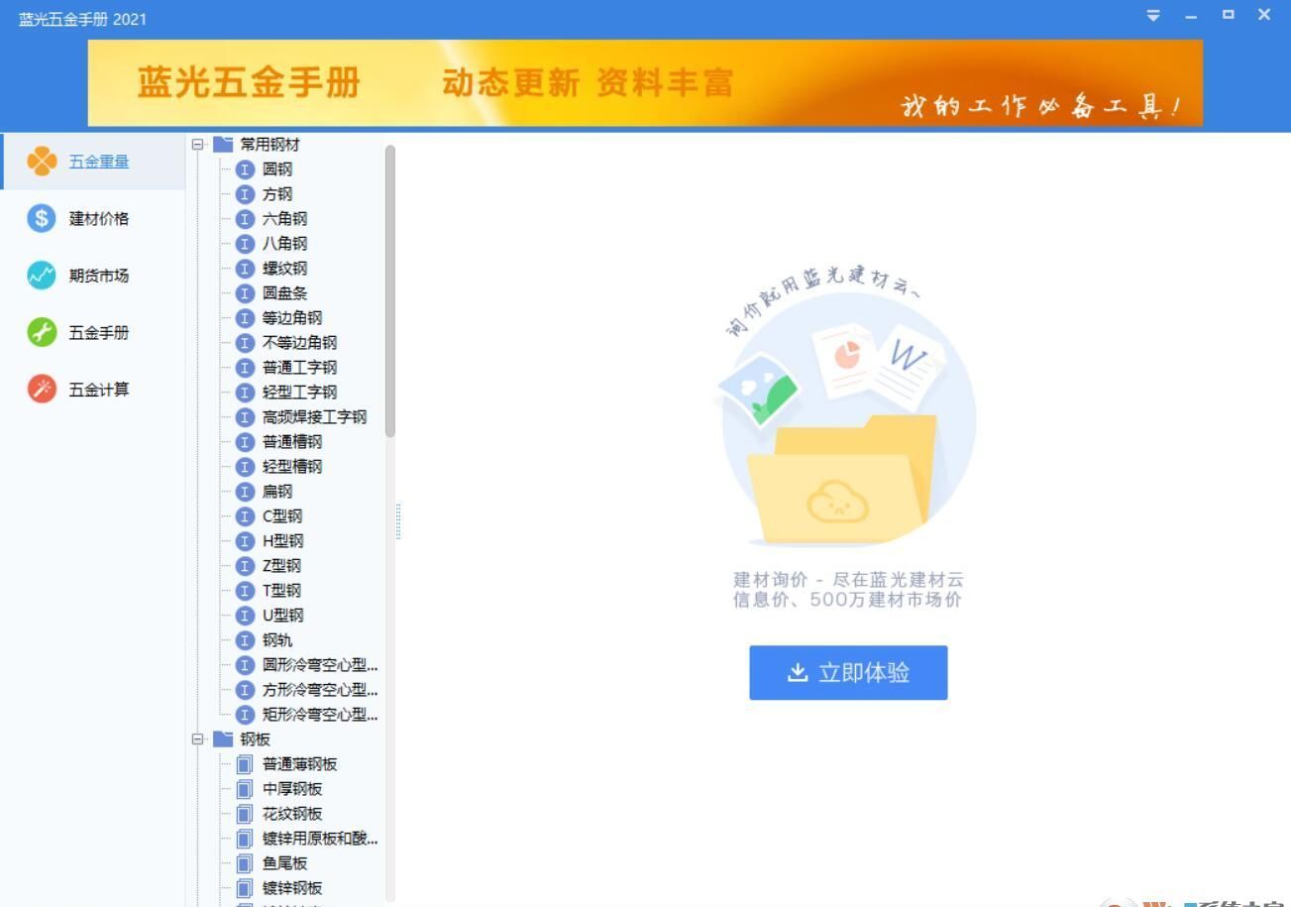
Task: Minimize the 蓝光五金手册 window
Action: pyautogui.click(x=1191, y=15)
